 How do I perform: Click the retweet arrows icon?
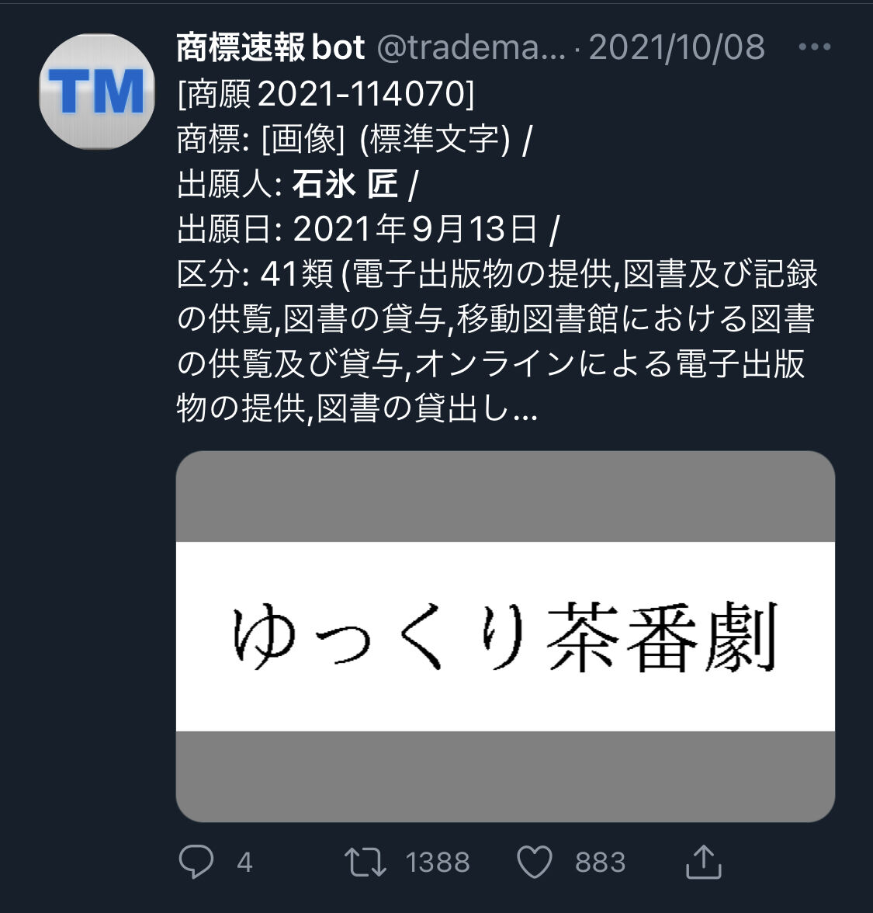click(x=365, y=863)
